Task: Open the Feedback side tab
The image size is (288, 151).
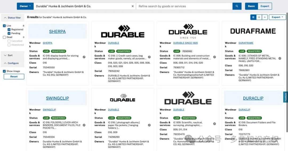Action: pos(286,97)
